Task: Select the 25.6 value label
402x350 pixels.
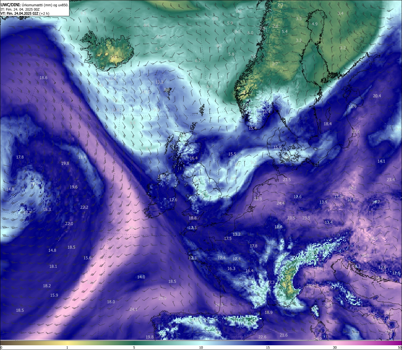Action: 356,131
